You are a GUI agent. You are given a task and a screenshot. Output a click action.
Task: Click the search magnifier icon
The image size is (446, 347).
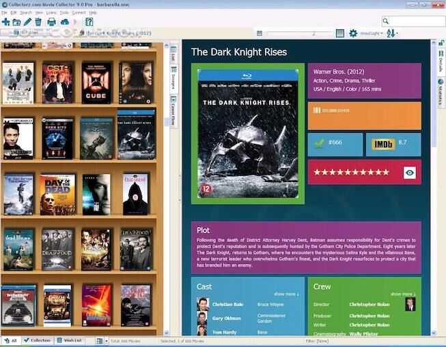click(385, 21)
